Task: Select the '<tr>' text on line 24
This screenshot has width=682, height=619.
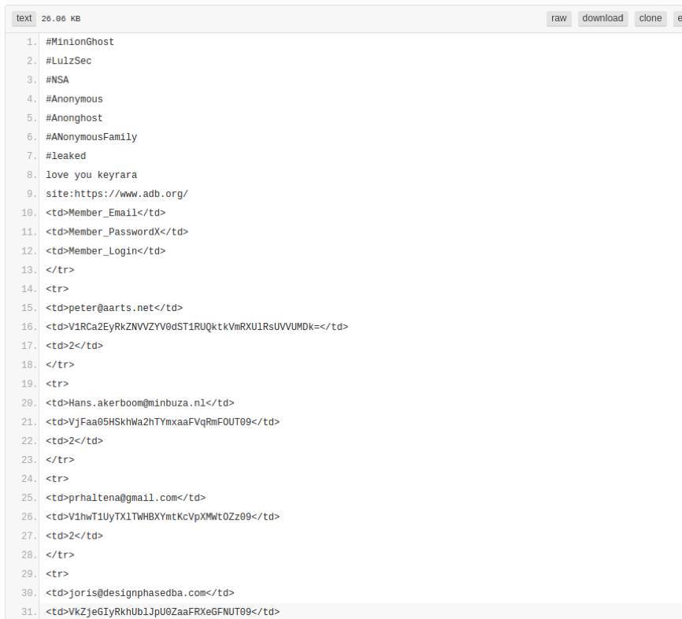Action: tap(57, 479)
